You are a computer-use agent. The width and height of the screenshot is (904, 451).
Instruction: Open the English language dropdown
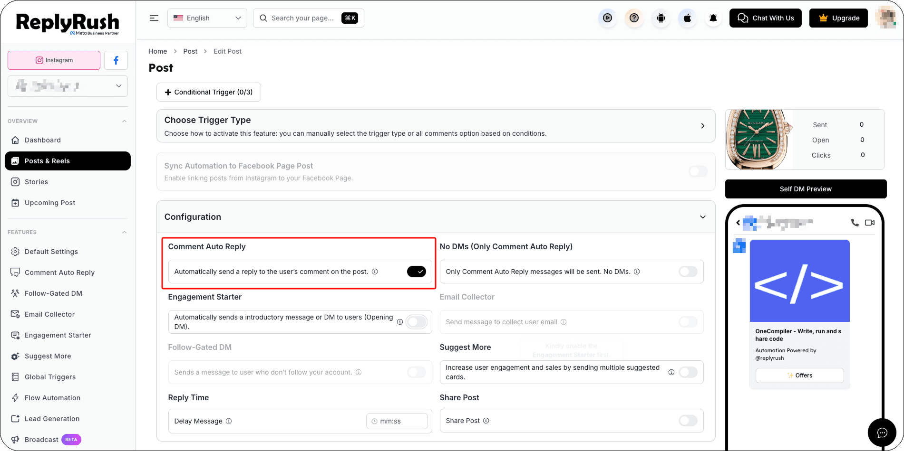click(207, 18)
